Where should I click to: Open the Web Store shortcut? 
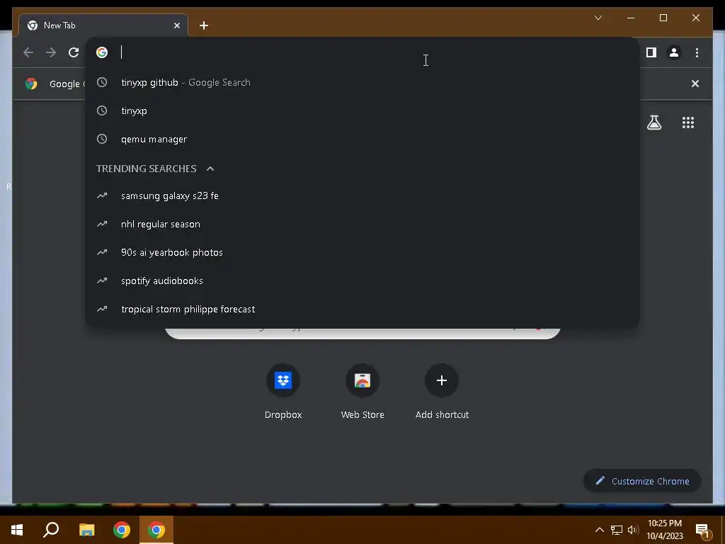point(362,391)
